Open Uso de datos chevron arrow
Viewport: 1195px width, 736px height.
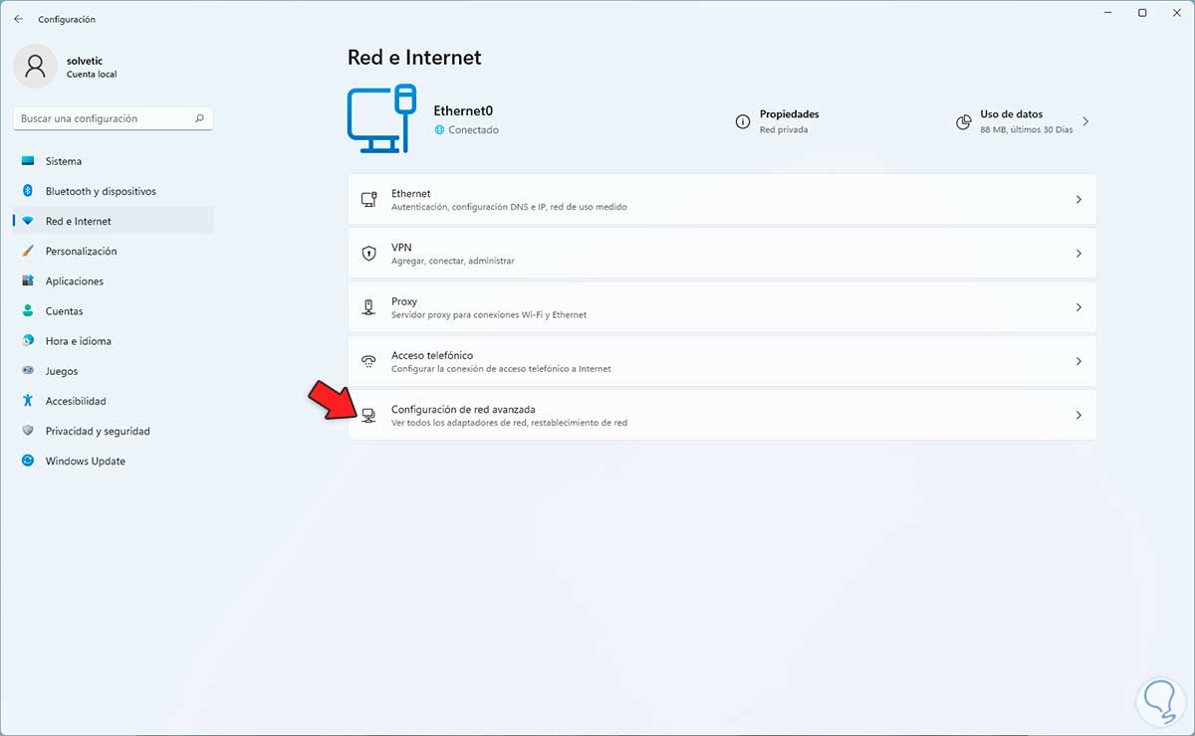[1085, 121]
